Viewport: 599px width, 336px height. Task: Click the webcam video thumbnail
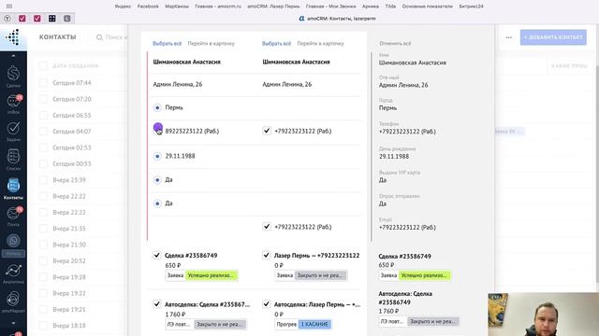(543, 315)
